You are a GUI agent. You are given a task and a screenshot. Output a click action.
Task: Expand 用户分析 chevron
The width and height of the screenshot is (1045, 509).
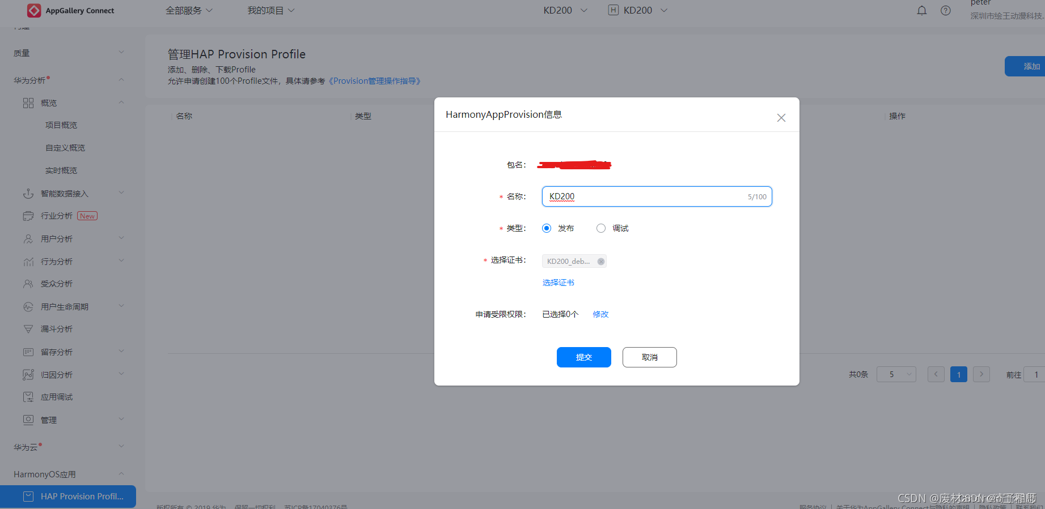(121, 238)
